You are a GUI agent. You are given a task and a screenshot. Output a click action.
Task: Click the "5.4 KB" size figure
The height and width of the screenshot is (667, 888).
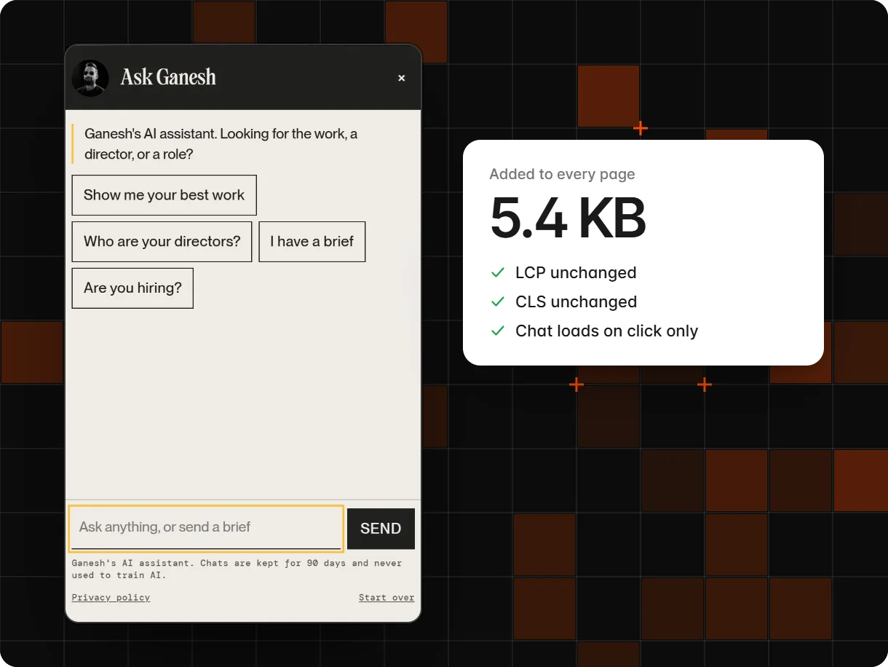(x=568, y=218)
